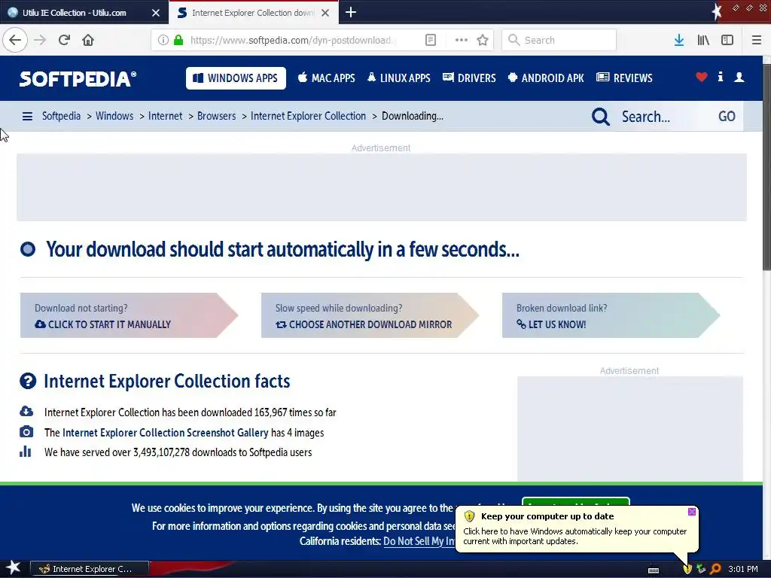Close the Internet Explorer Collection download tab
This screenshot has width=771, height=578.
click(325, 13)
